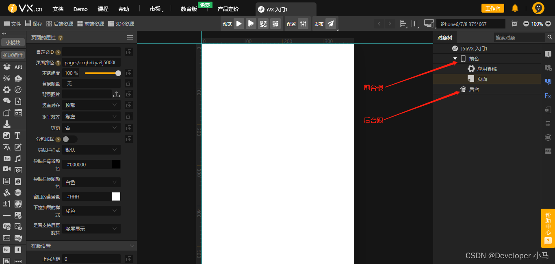
Task: Select the 'for' loop component
Action: [7, 249]
